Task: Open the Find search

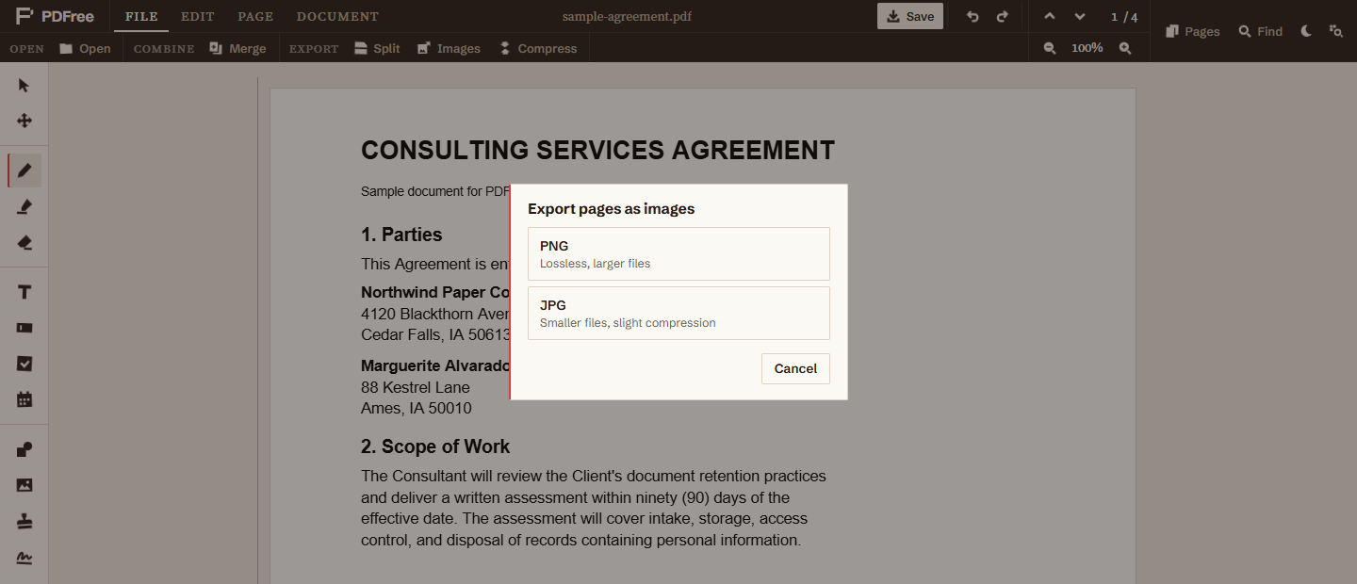Action: click(1261, 31)
